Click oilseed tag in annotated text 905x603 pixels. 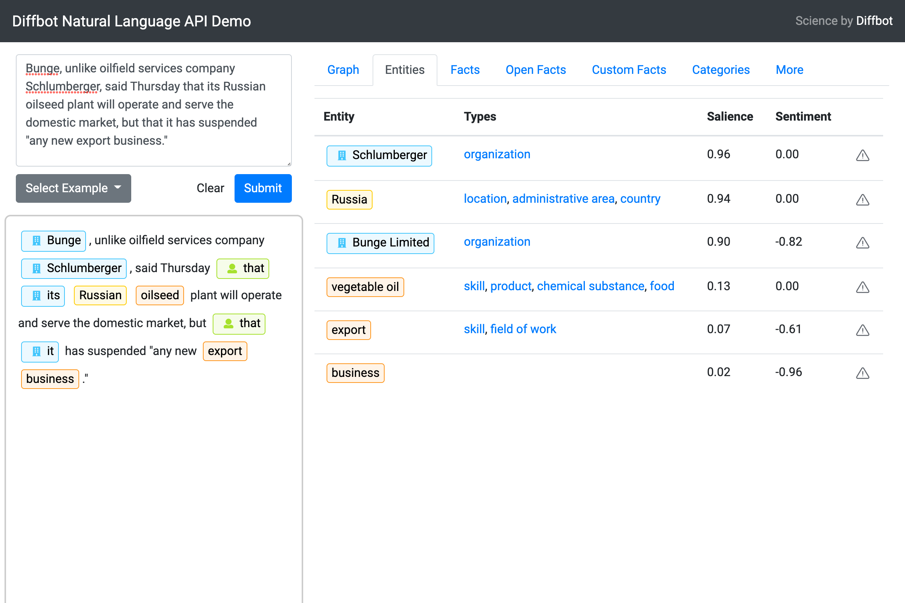(x=160, y=296)
